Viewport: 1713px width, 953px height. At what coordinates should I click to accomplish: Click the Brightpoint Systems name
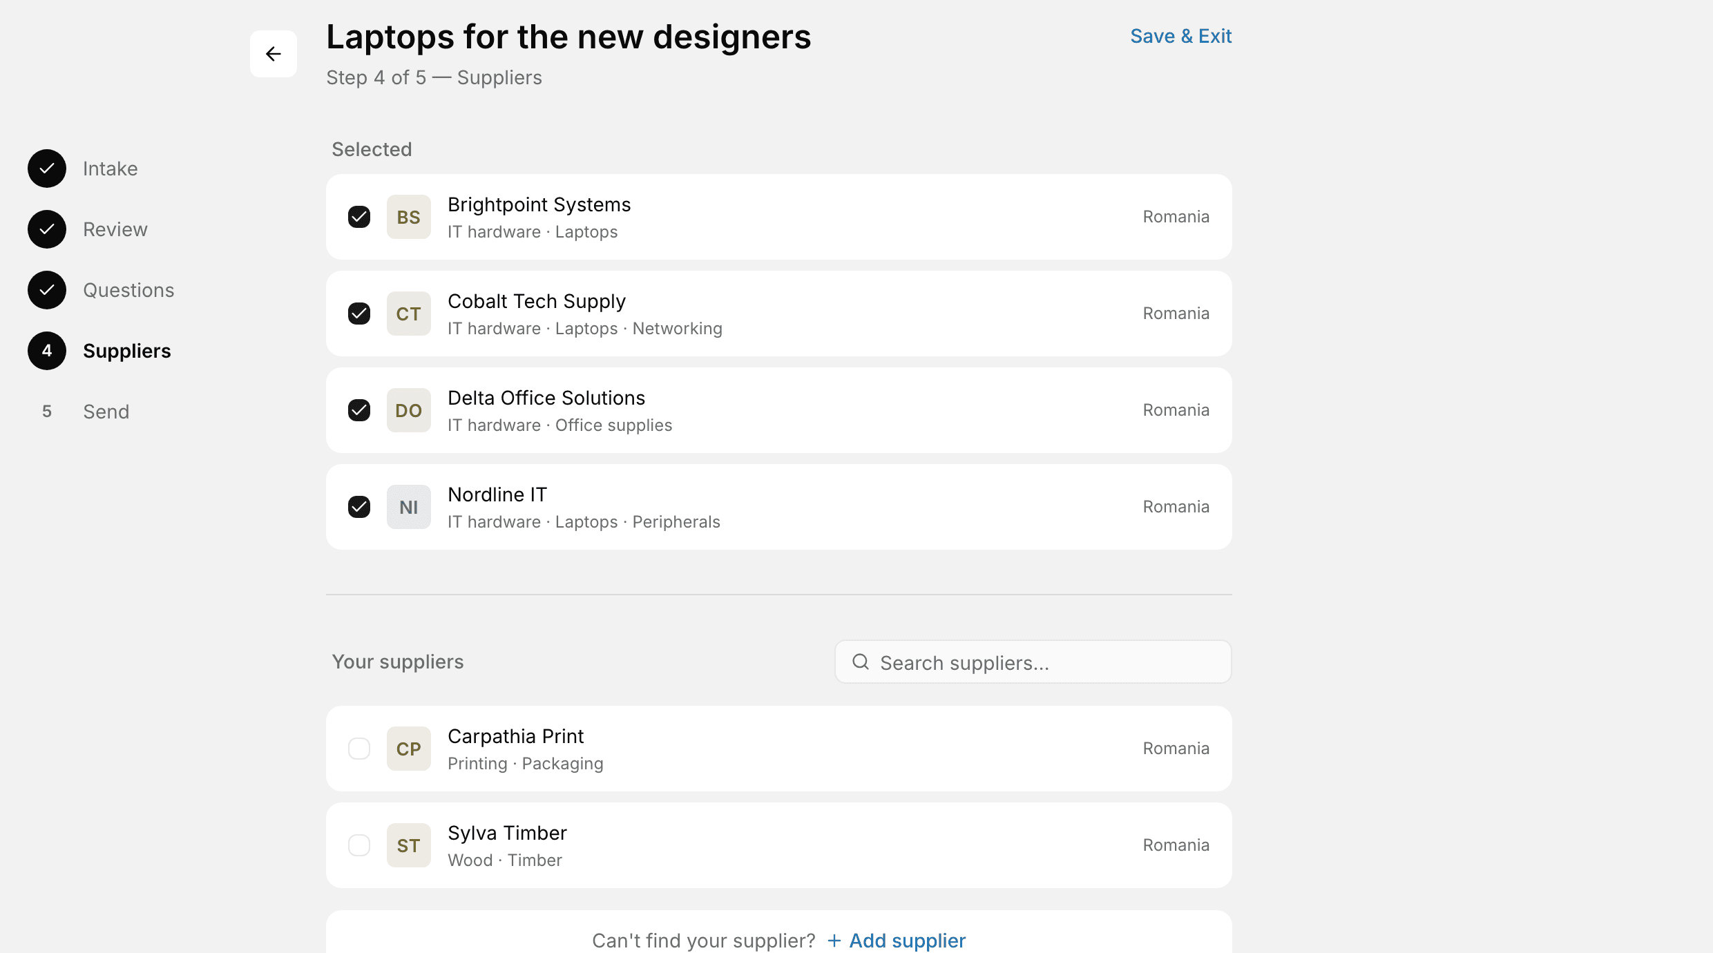(x=539, y=204)
